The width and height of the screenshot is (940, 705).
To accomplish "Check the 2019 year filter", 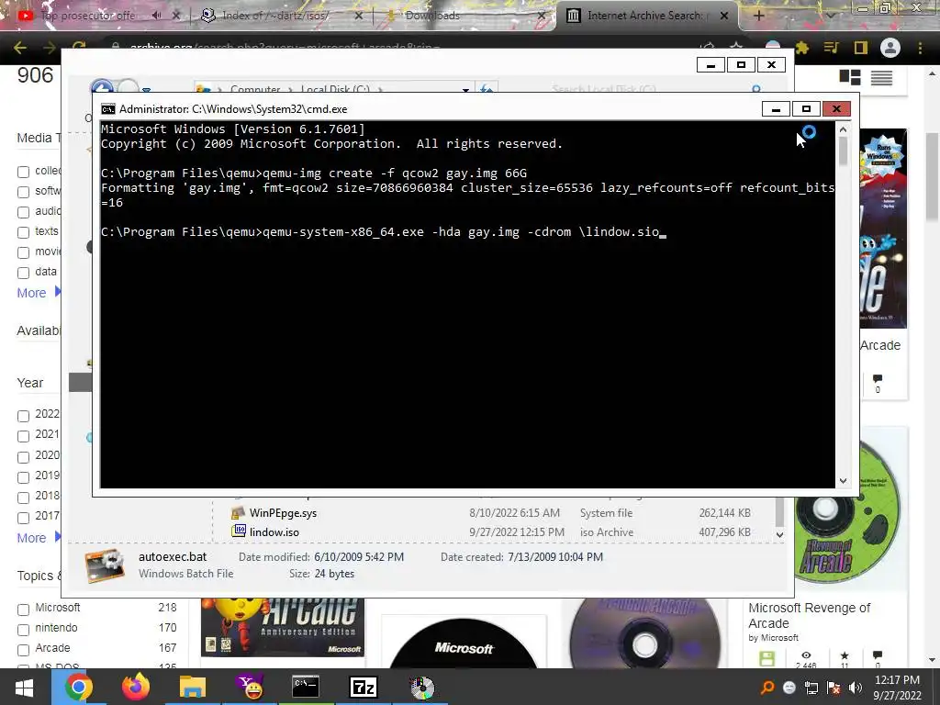I will (23, 477).
